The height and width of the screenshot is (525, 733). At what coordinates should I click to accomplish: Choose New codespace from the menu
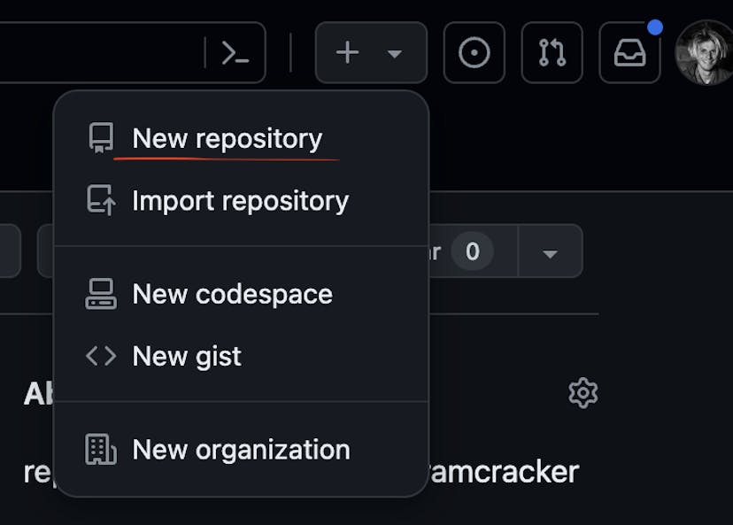click(x=232, y=294)
